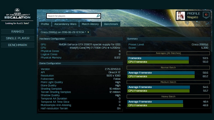The image size is (214, 120).
Task: Click the yellow dropdown arrow beside benchmark date
Action: [88, 32]
